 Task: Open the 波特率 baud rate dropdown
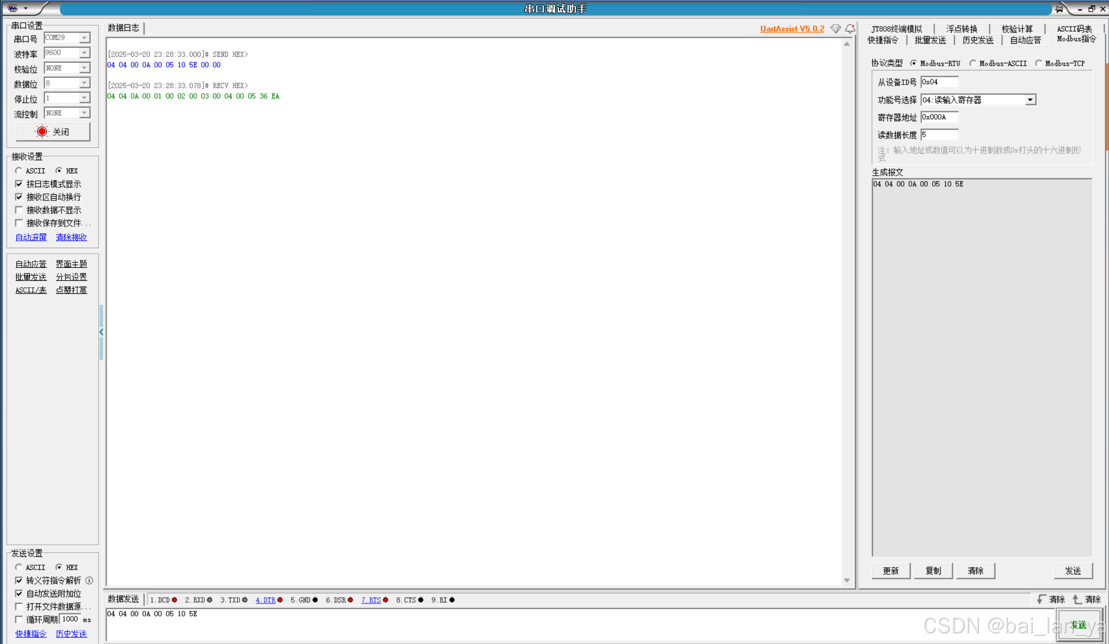84,53
